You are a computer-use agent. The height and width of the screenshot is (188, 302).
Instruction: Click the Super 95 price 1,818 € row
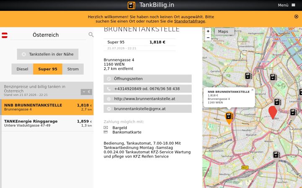pos(140,42)
